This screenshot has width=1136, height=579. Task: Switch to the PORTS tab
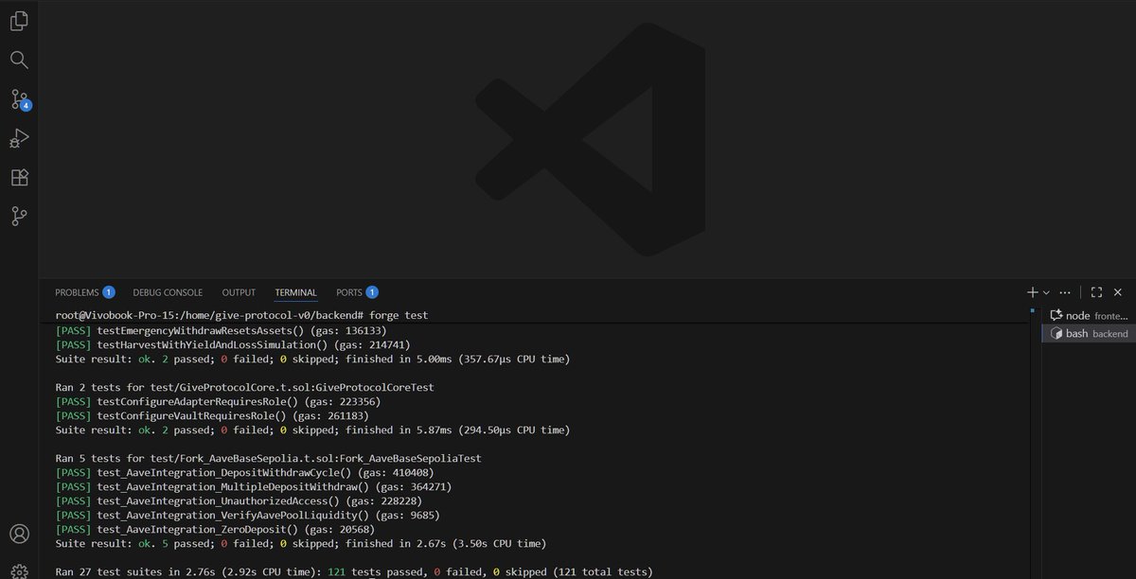click(x=357, y=292)
